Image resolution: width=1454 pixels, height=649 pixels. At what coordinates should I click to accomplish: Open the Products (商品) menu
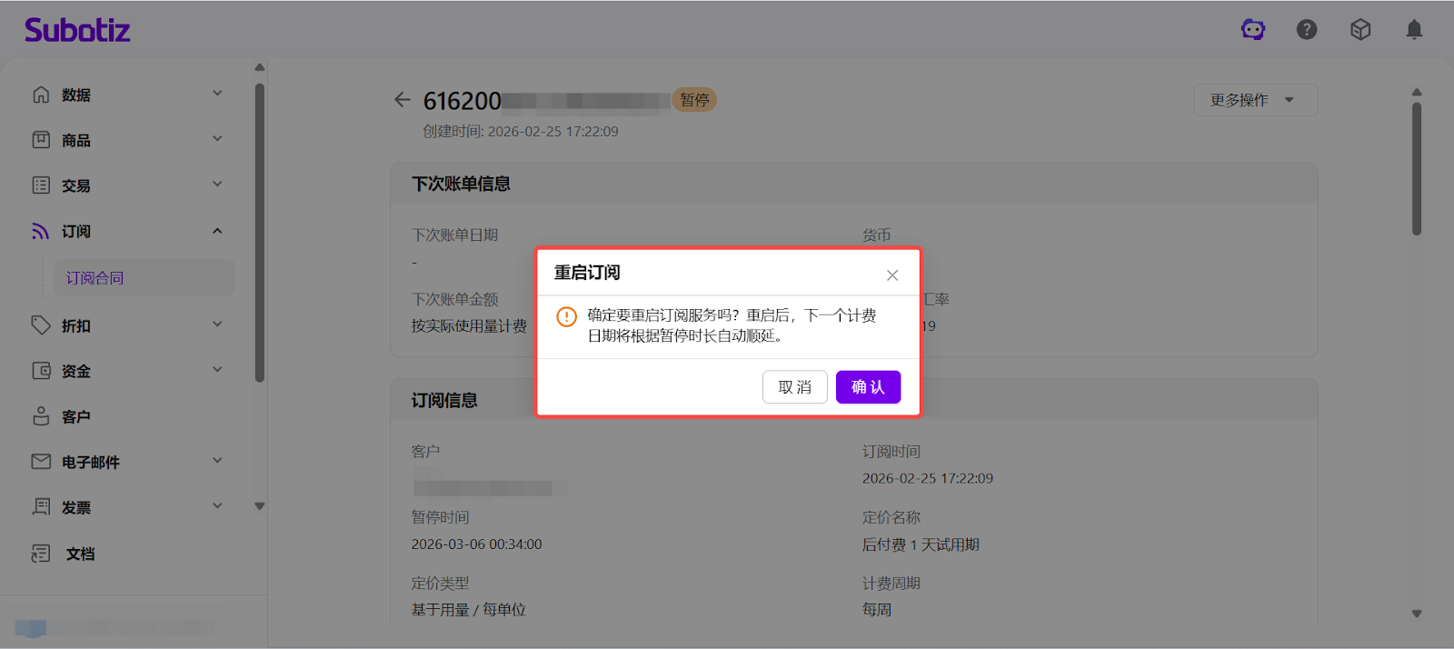(x=76, y=140)
